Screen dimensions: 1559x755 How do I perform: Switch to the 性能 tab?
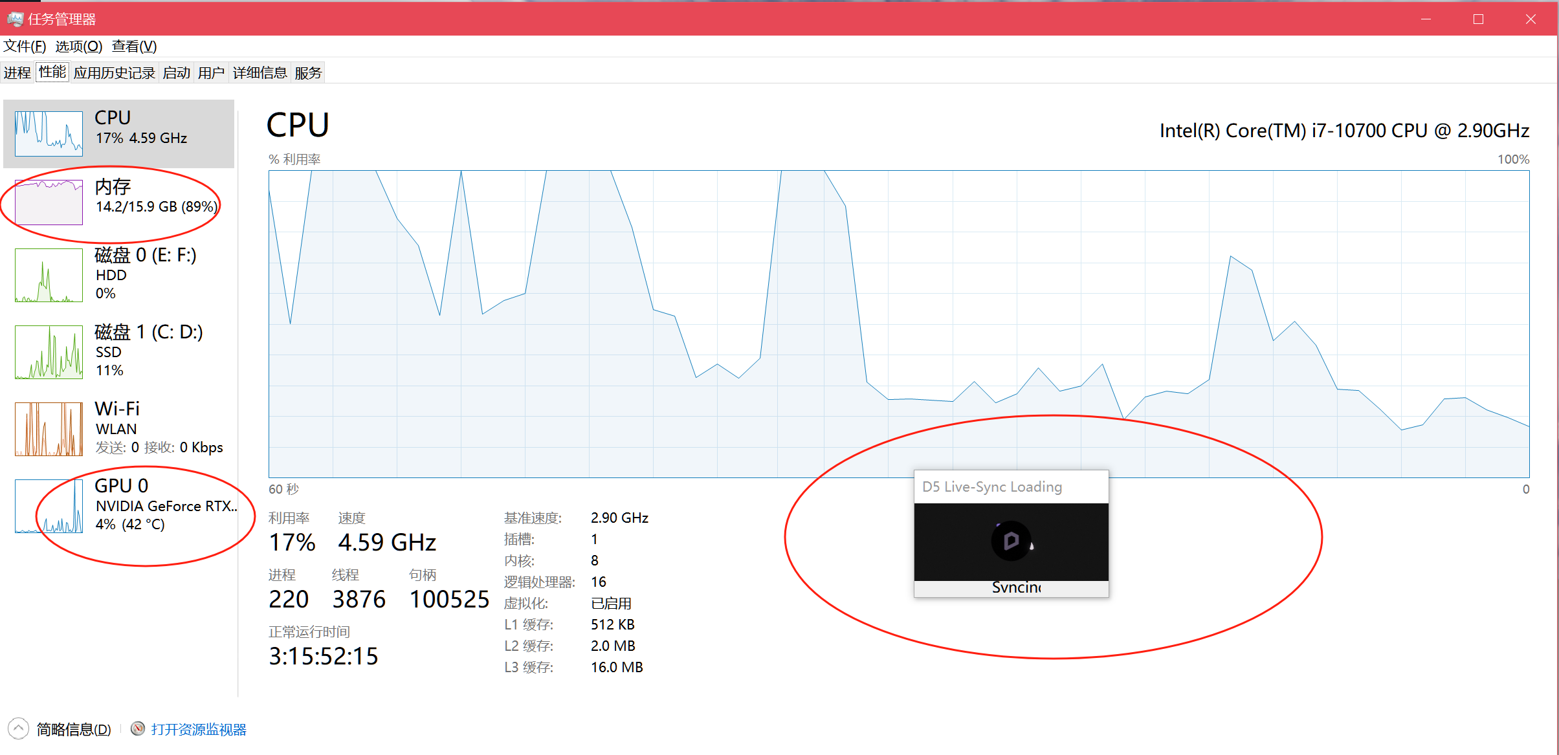[x=52, y=72]
